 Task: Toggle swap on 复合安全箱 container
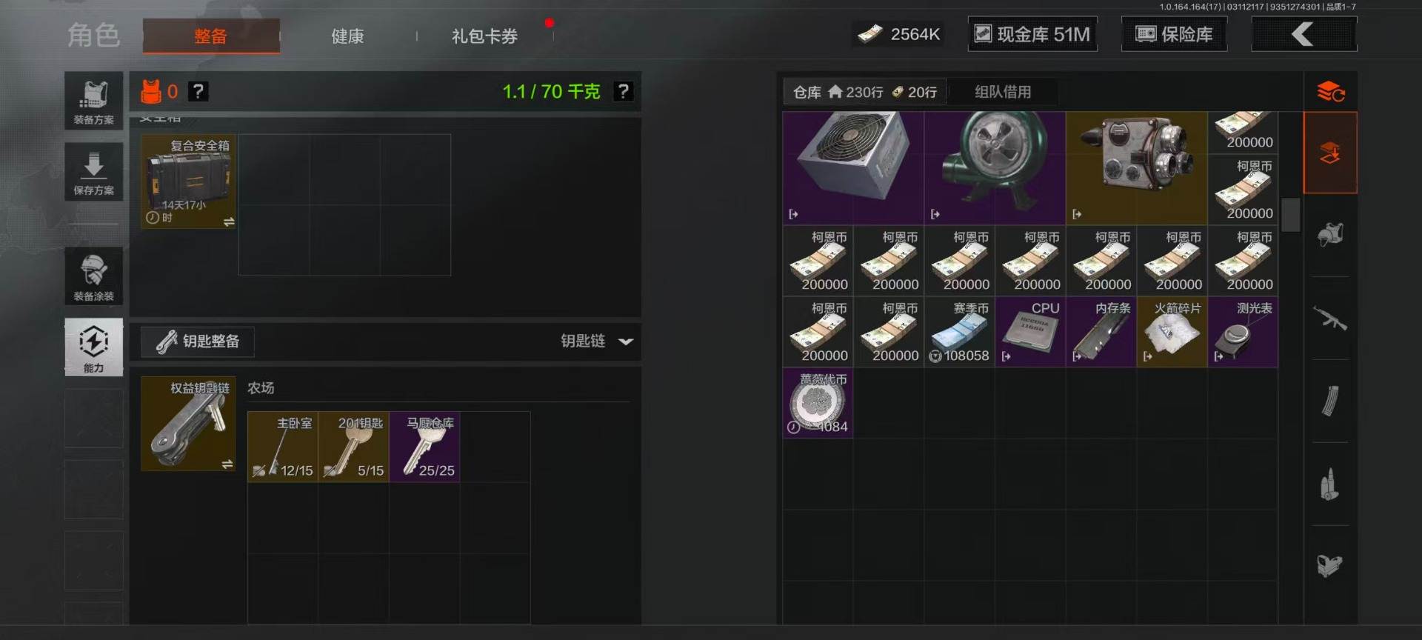[x=229, y=221]
